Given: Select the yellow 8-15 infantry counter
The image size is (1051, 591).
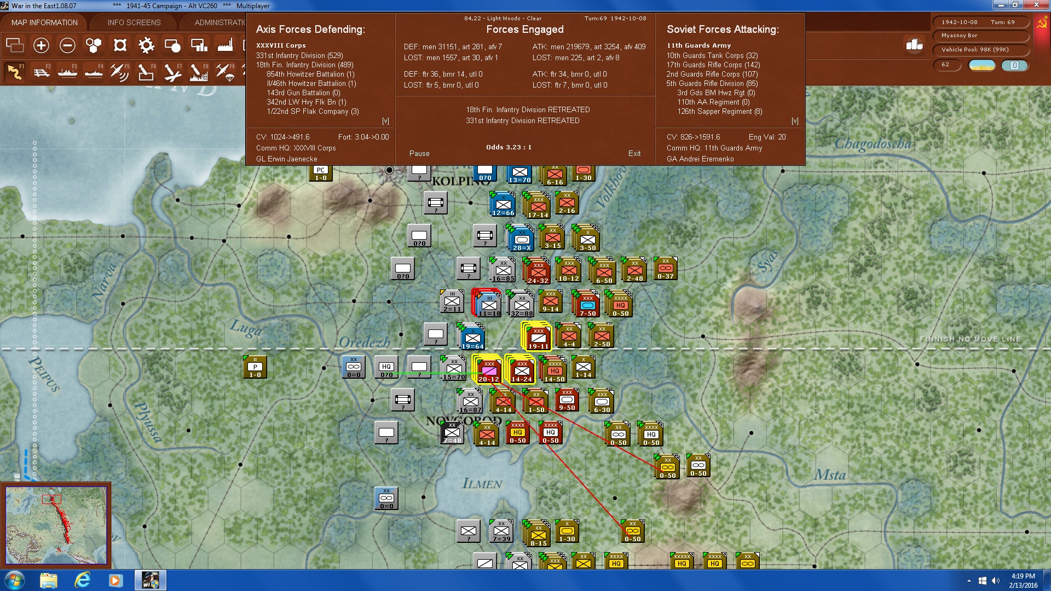Looking at the screenshot, I should [x=538, y=534].
